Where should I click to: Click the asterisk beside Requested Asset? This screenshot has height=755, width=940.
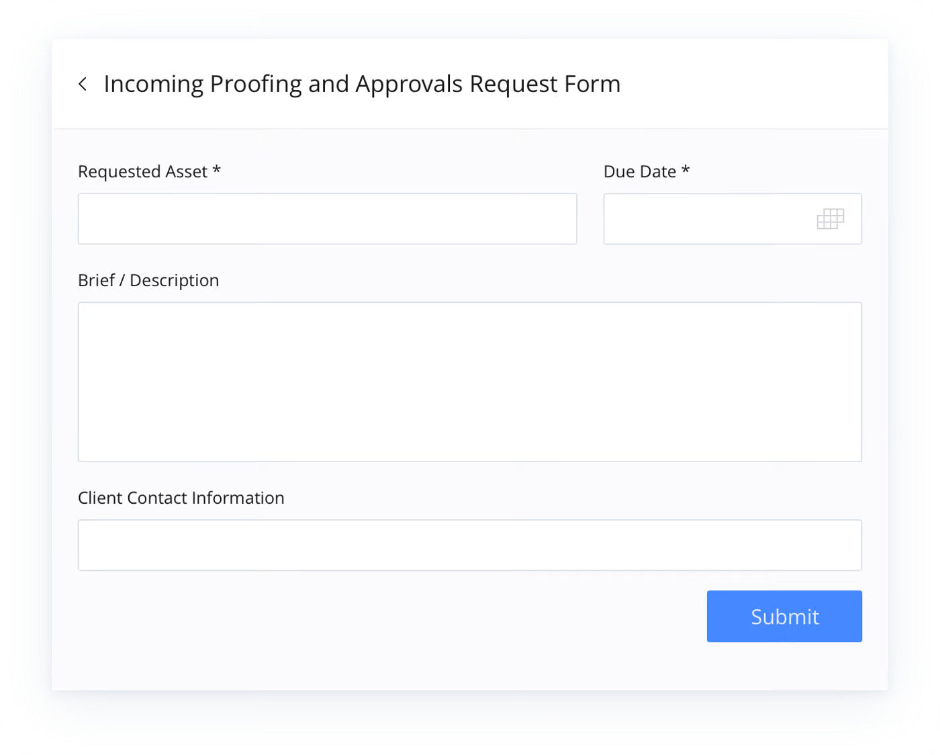pyautogui.click(x=217, y=169)
